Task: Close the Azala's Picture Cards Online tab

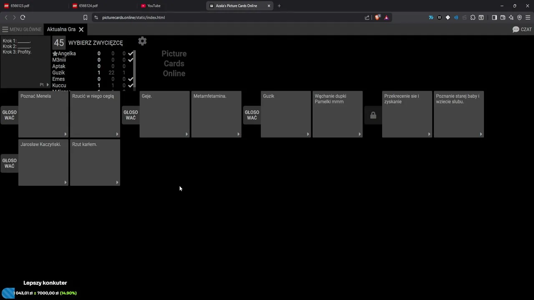Action: (269, 6)
